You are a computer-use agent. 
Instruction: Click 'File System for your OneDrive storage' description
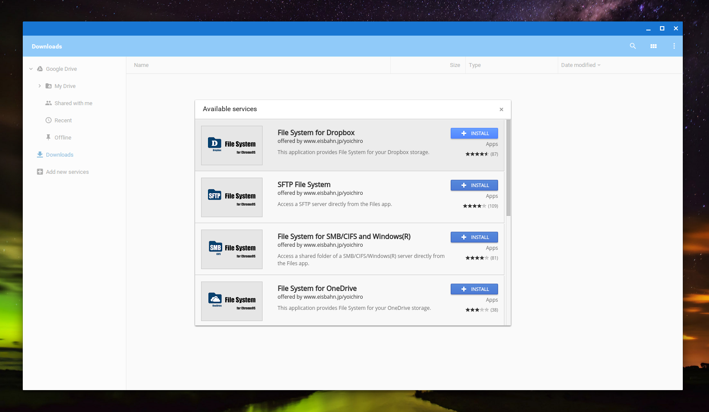[x=354, y=308]
